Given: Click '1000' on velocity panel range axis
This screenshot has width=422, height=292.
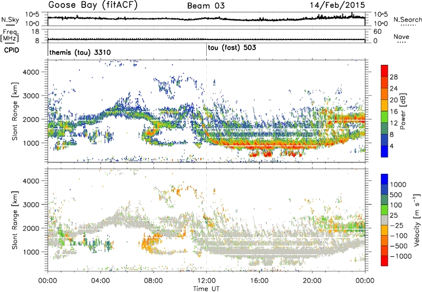Looking at the screenshot, I should click(x=31, y=252).
